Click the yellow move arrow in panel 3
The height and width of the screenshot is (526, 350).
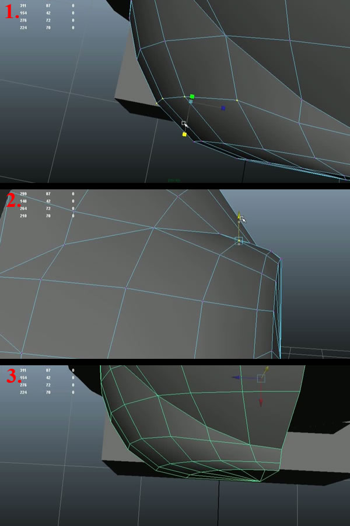coord(267,369)
